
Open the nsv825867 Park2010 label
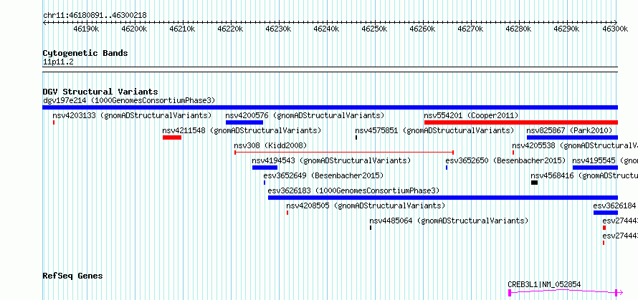(x=569, y=130)
